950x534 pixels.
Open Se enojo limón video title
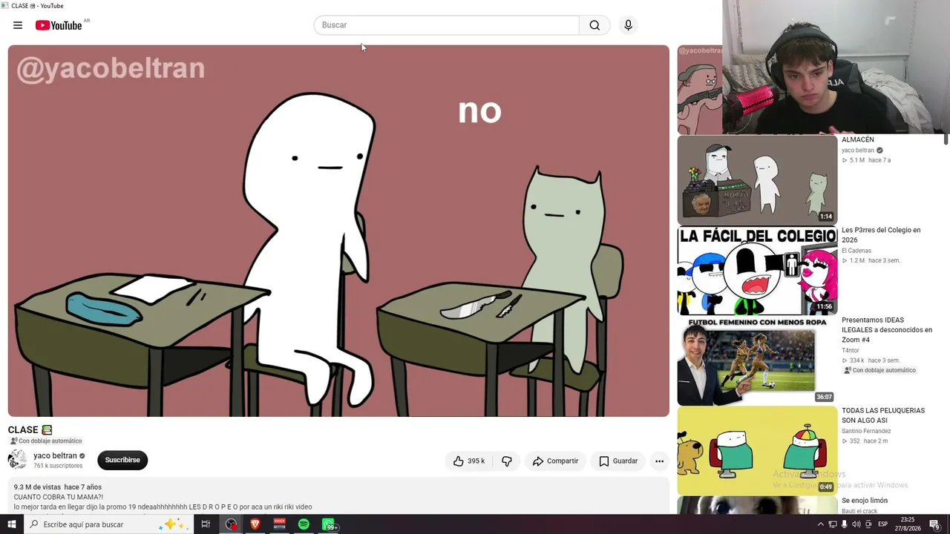(x=865, y=501)
